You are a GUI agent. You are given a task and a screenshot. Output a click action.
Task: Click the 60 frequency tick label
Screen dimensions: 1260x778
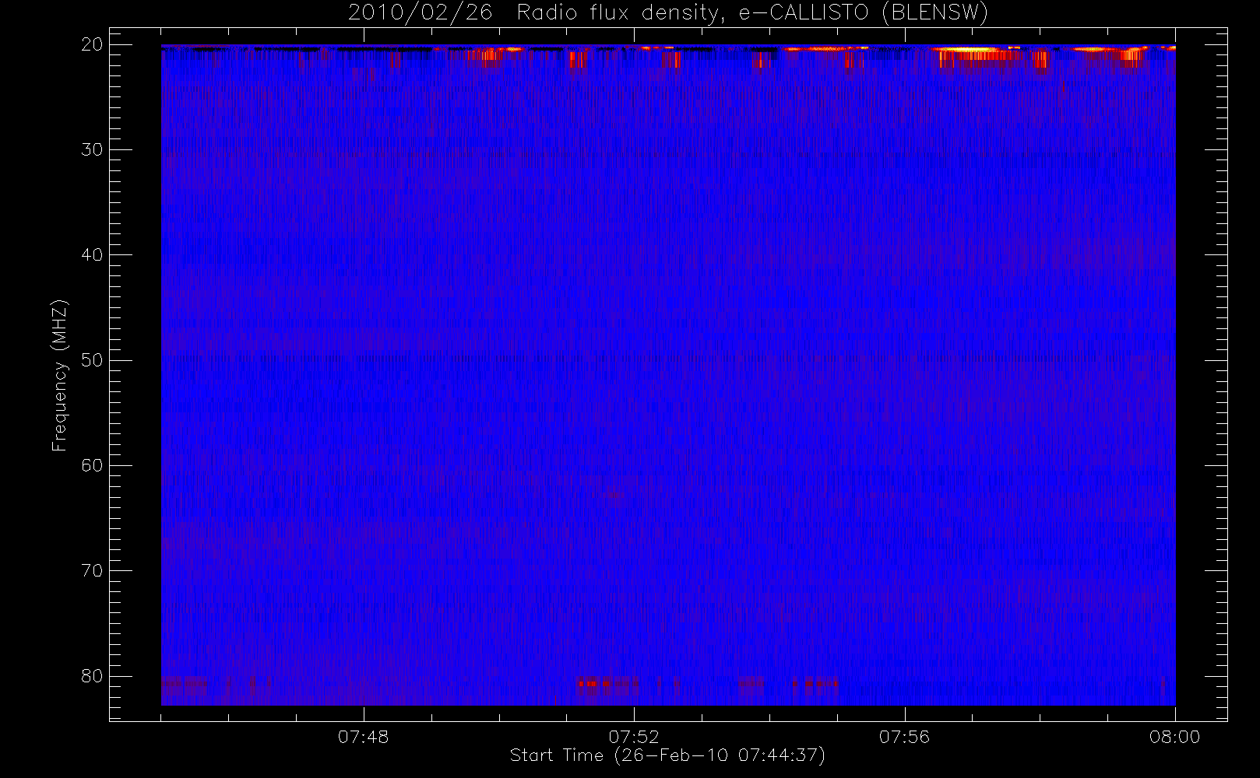(x=92, y=465)
